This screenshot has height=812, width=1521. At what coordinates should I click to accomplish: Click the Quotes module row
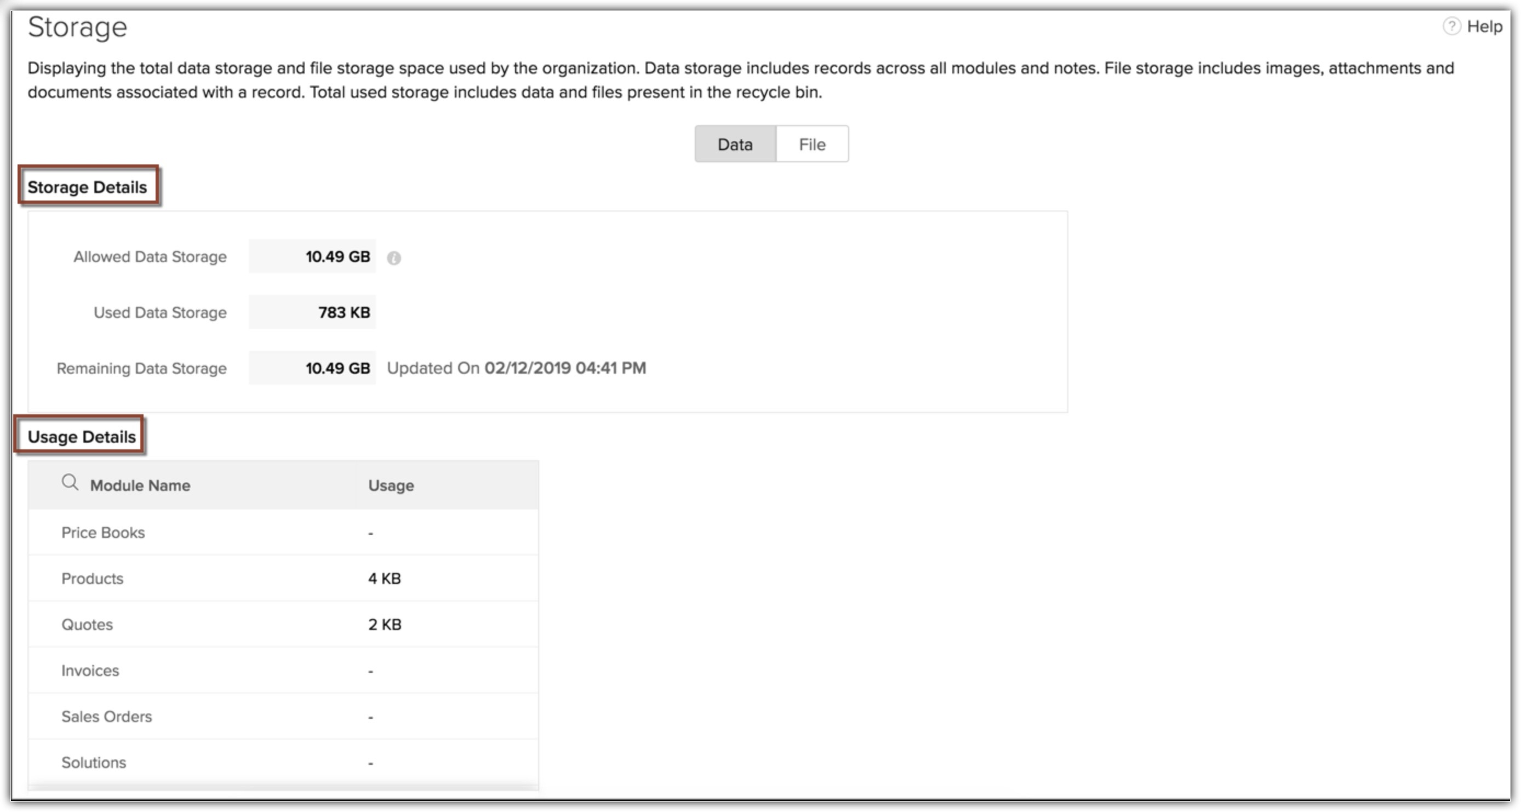click(87, 625)
